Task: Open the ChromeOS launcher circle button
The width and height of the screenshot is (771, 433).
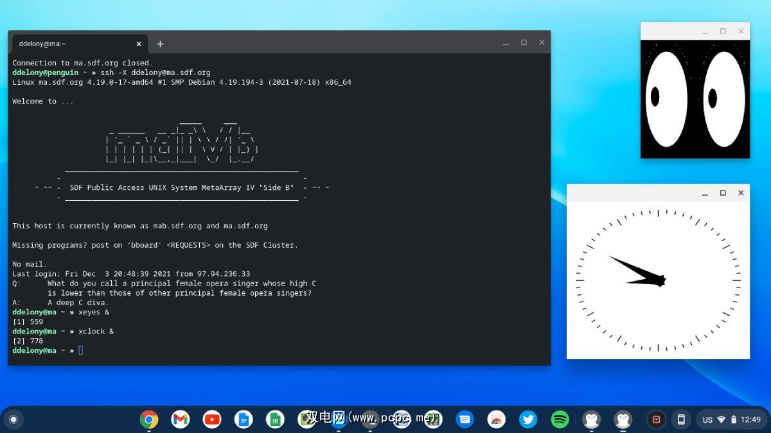Action: [13, 420]
